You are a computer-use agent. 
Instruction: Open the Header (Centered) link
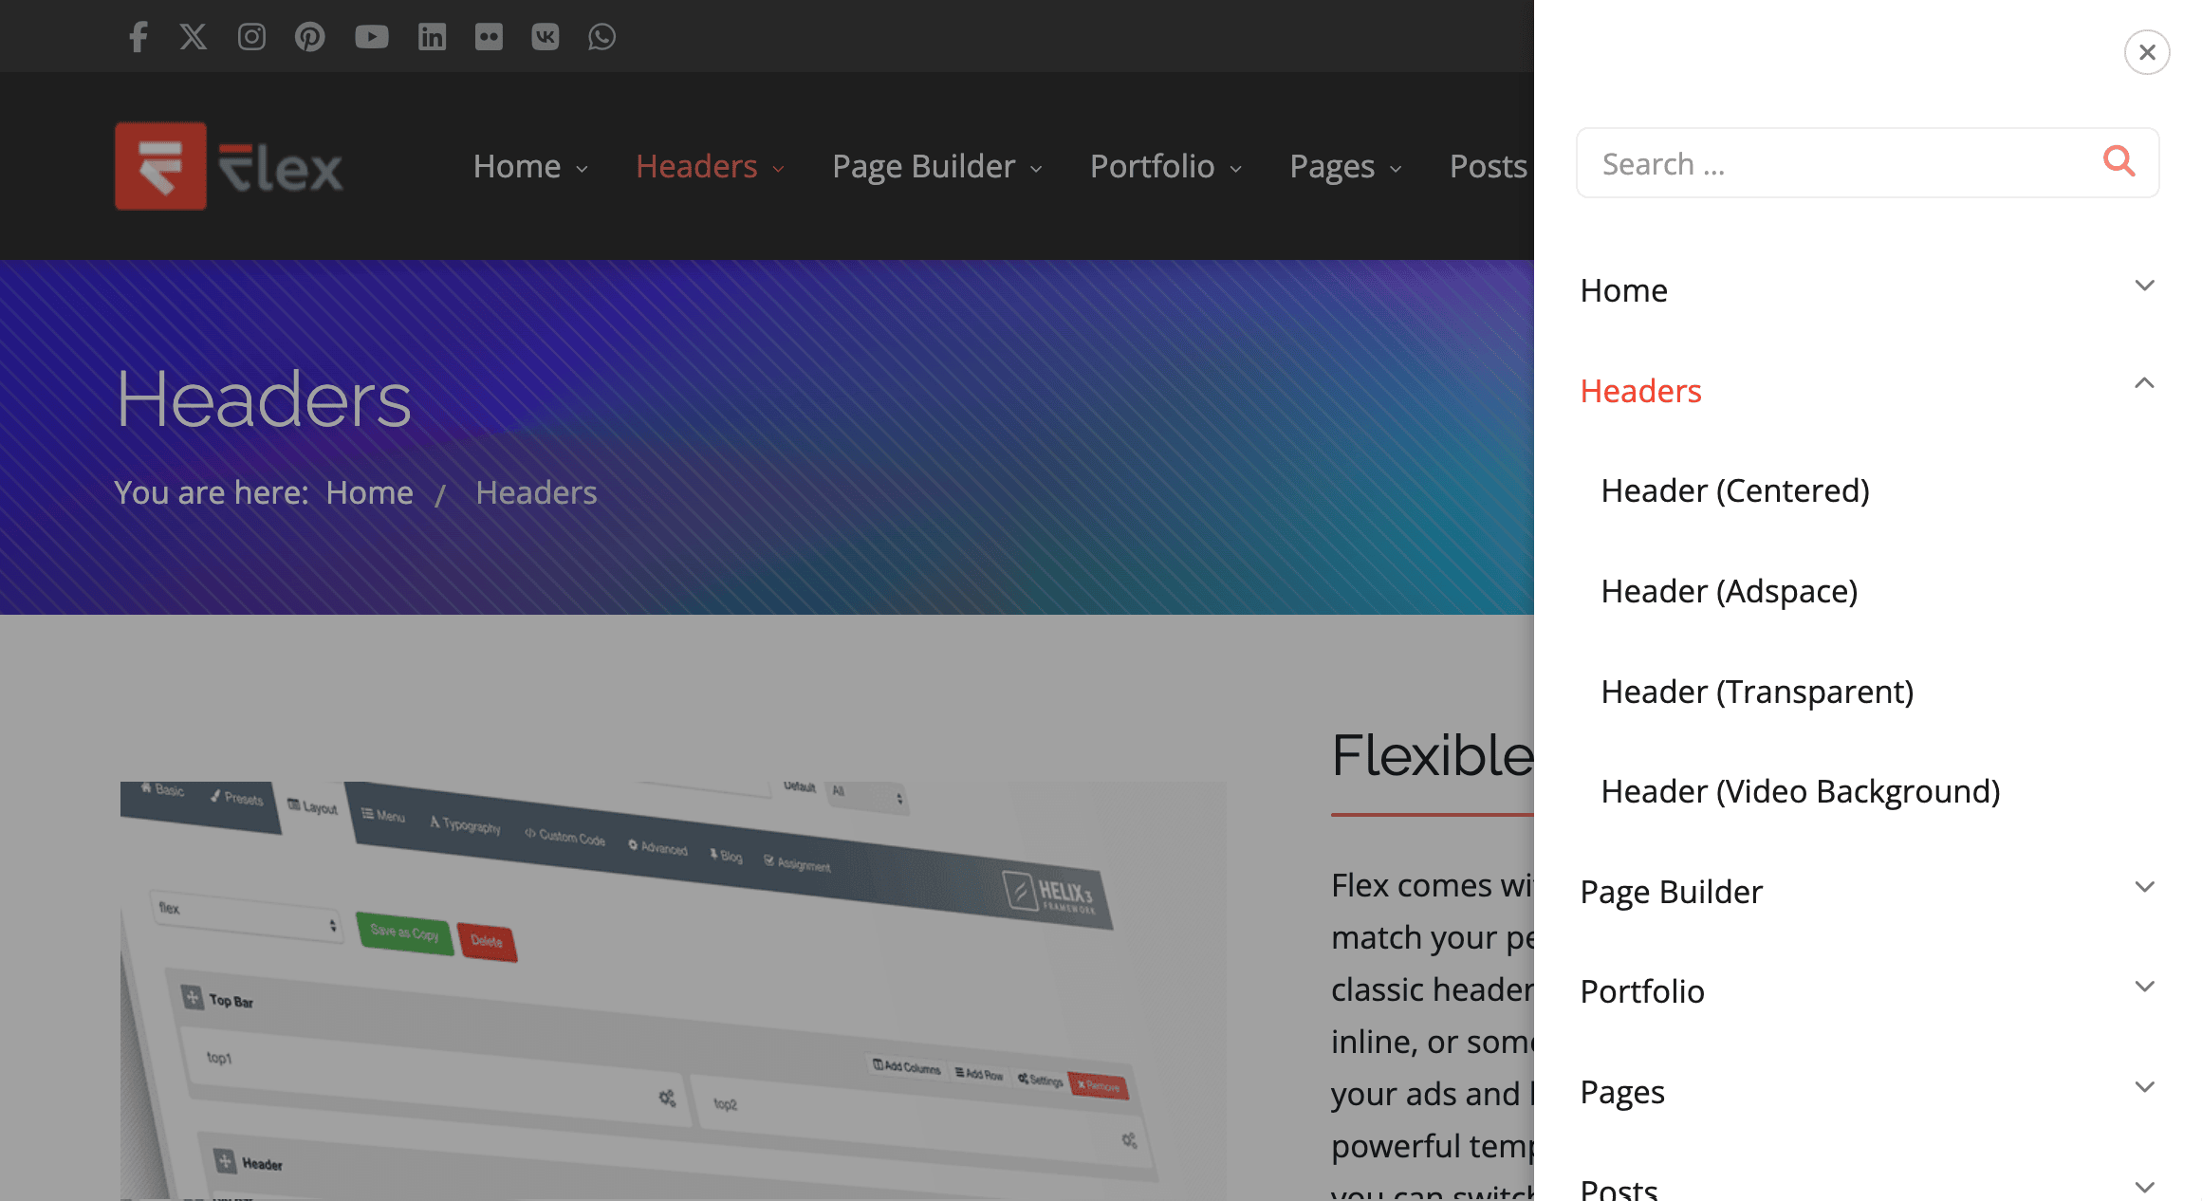click(x=1734, y=490)
